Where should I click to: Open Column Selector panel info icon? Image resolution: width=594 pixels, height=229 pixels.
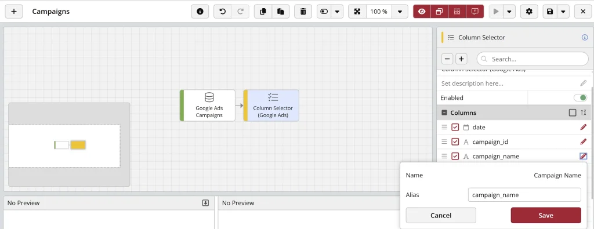[585, 38]
